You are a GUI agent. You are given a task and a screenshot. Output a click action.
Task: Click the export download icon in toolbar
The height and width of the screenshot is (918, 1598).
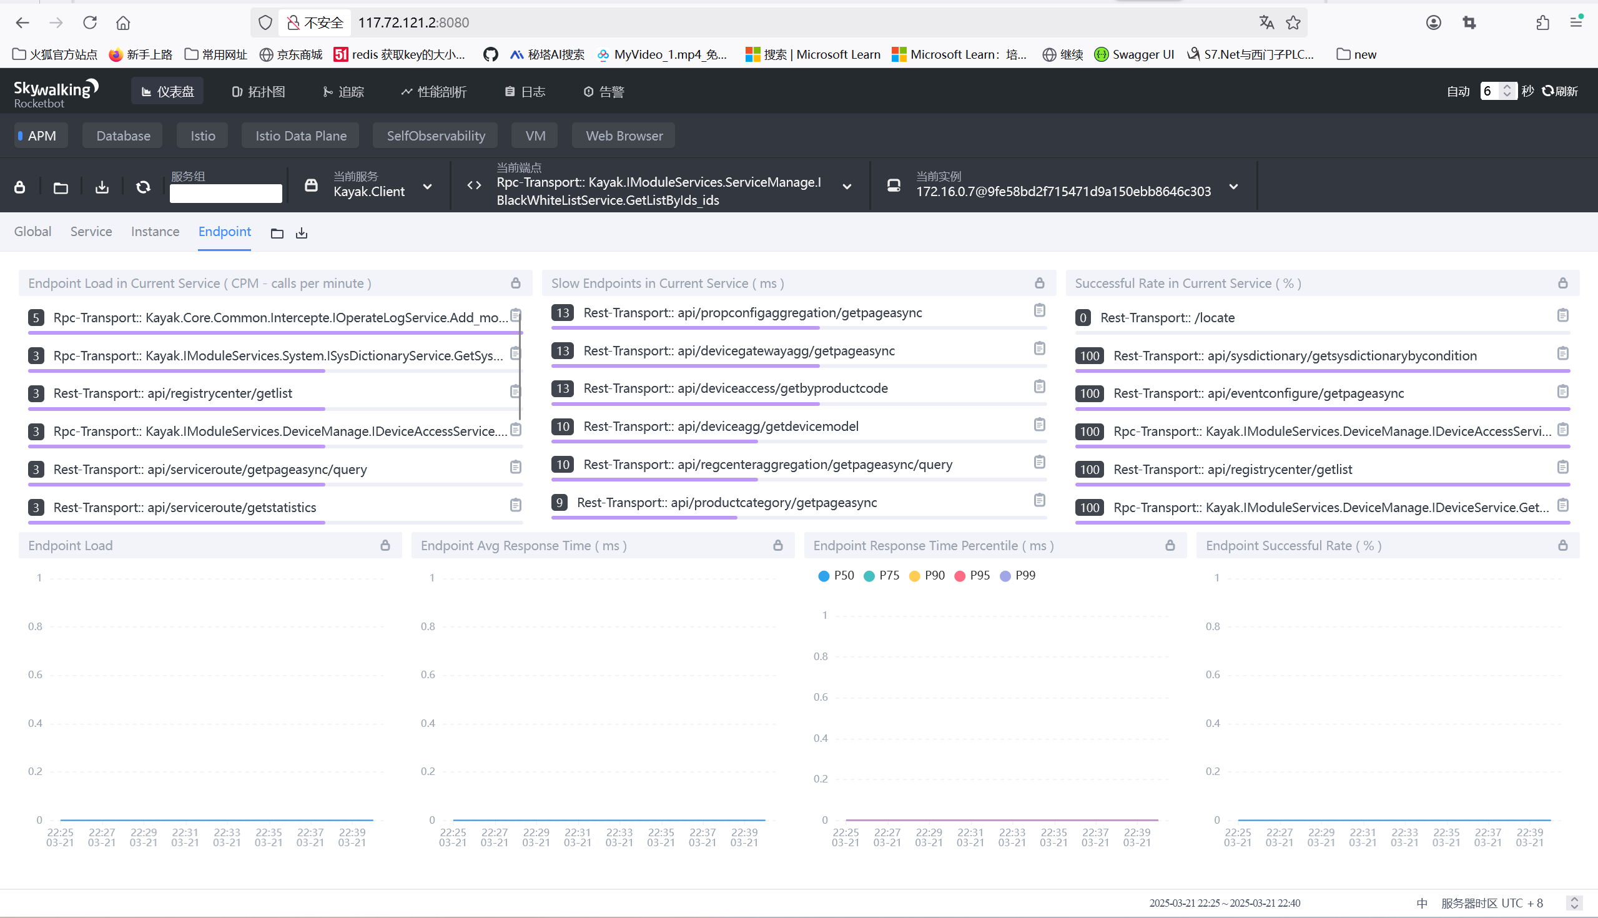click(102, 187)
